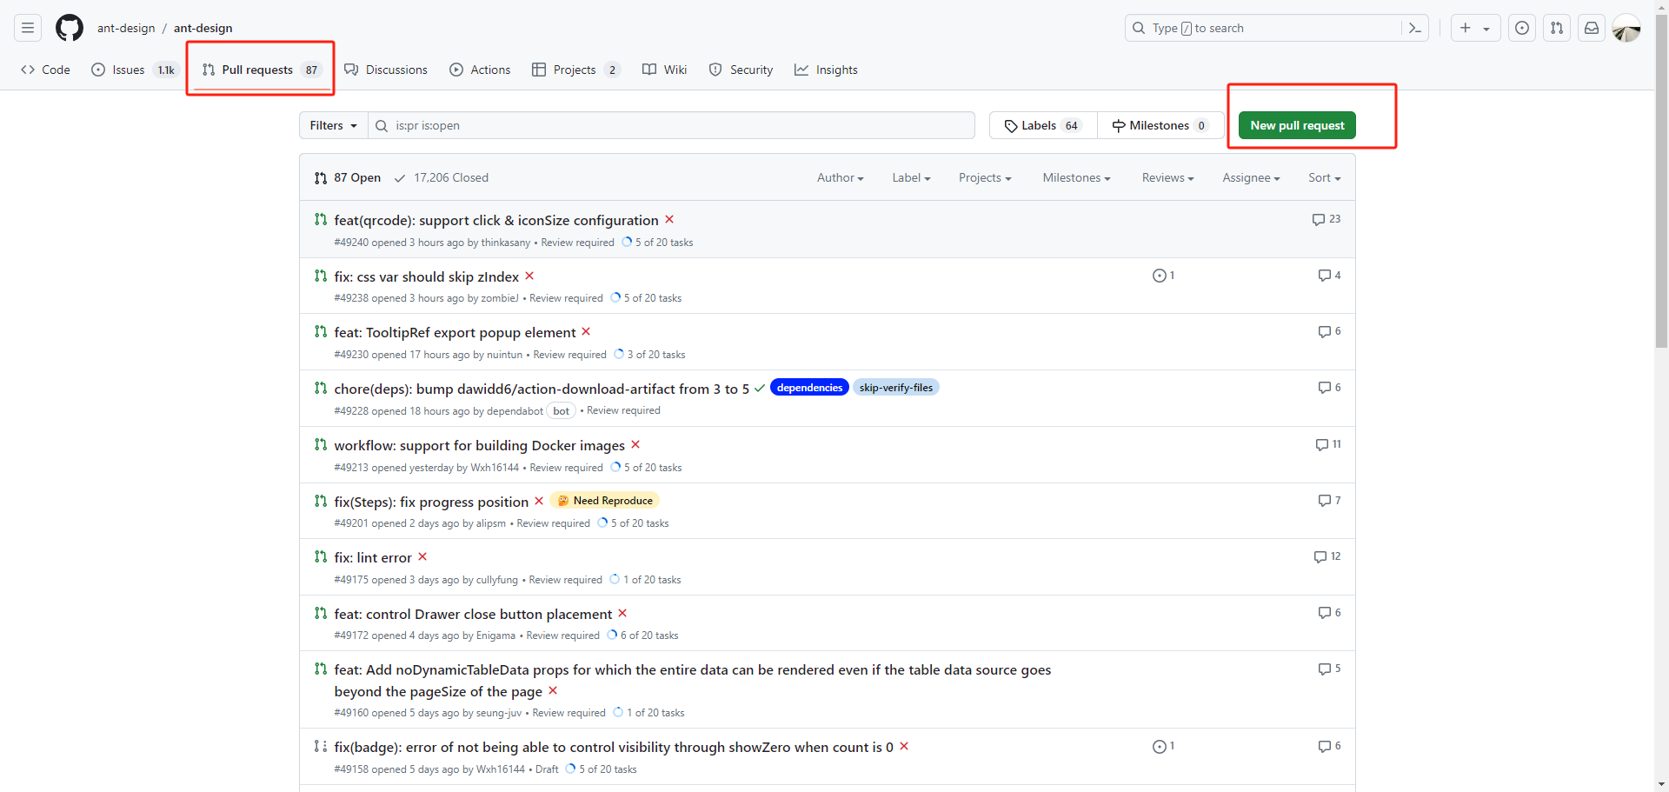
Task: Switch to the Issues tab
Action: (135, 70)
